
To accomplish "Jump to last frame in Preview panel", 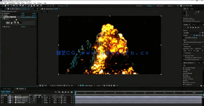I will click(x=198, y=28).
